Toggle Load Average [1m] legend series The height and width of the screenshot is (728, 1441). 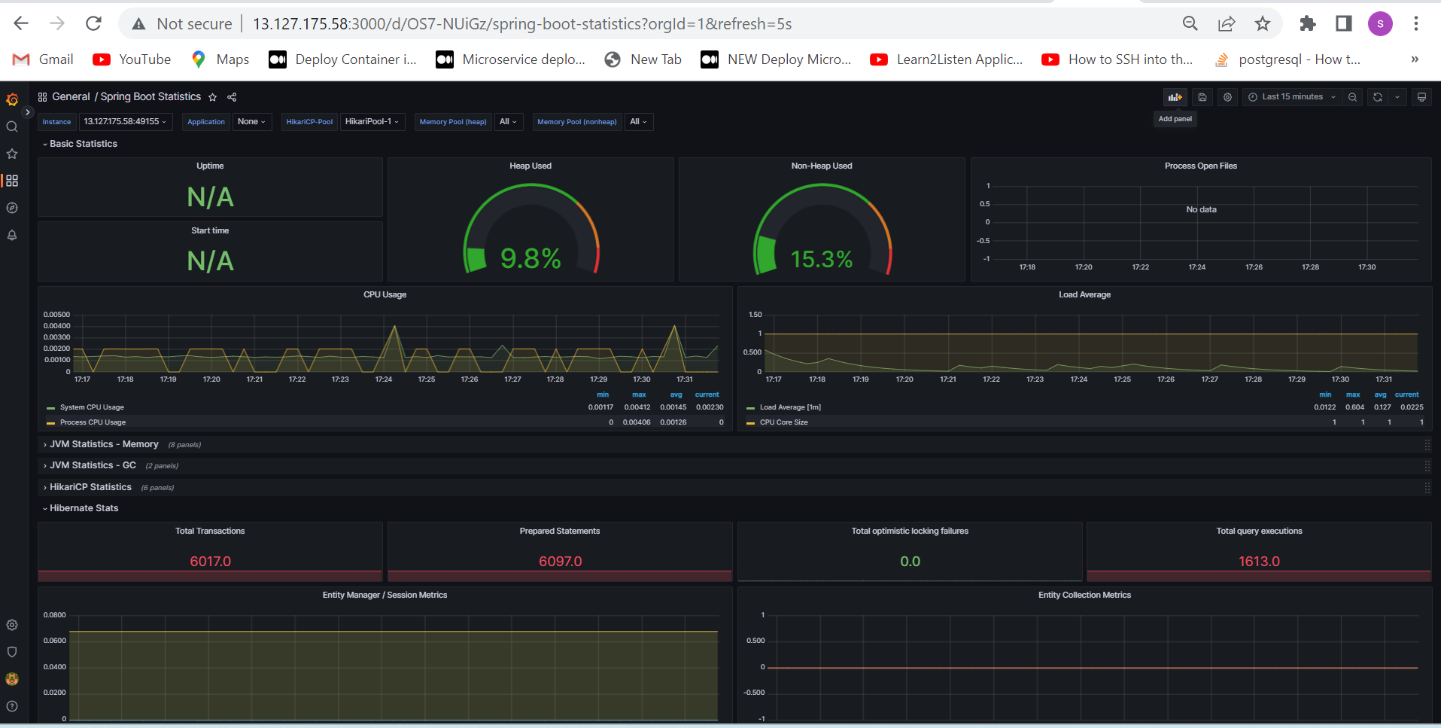coord(790,407)
